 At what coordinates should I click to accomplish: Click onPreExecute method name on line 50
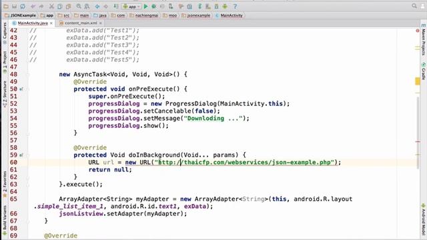(x=151, y=89)
